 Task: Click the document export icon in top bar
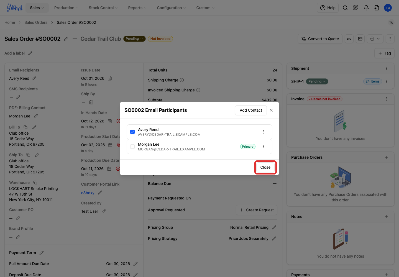[377, 8]
